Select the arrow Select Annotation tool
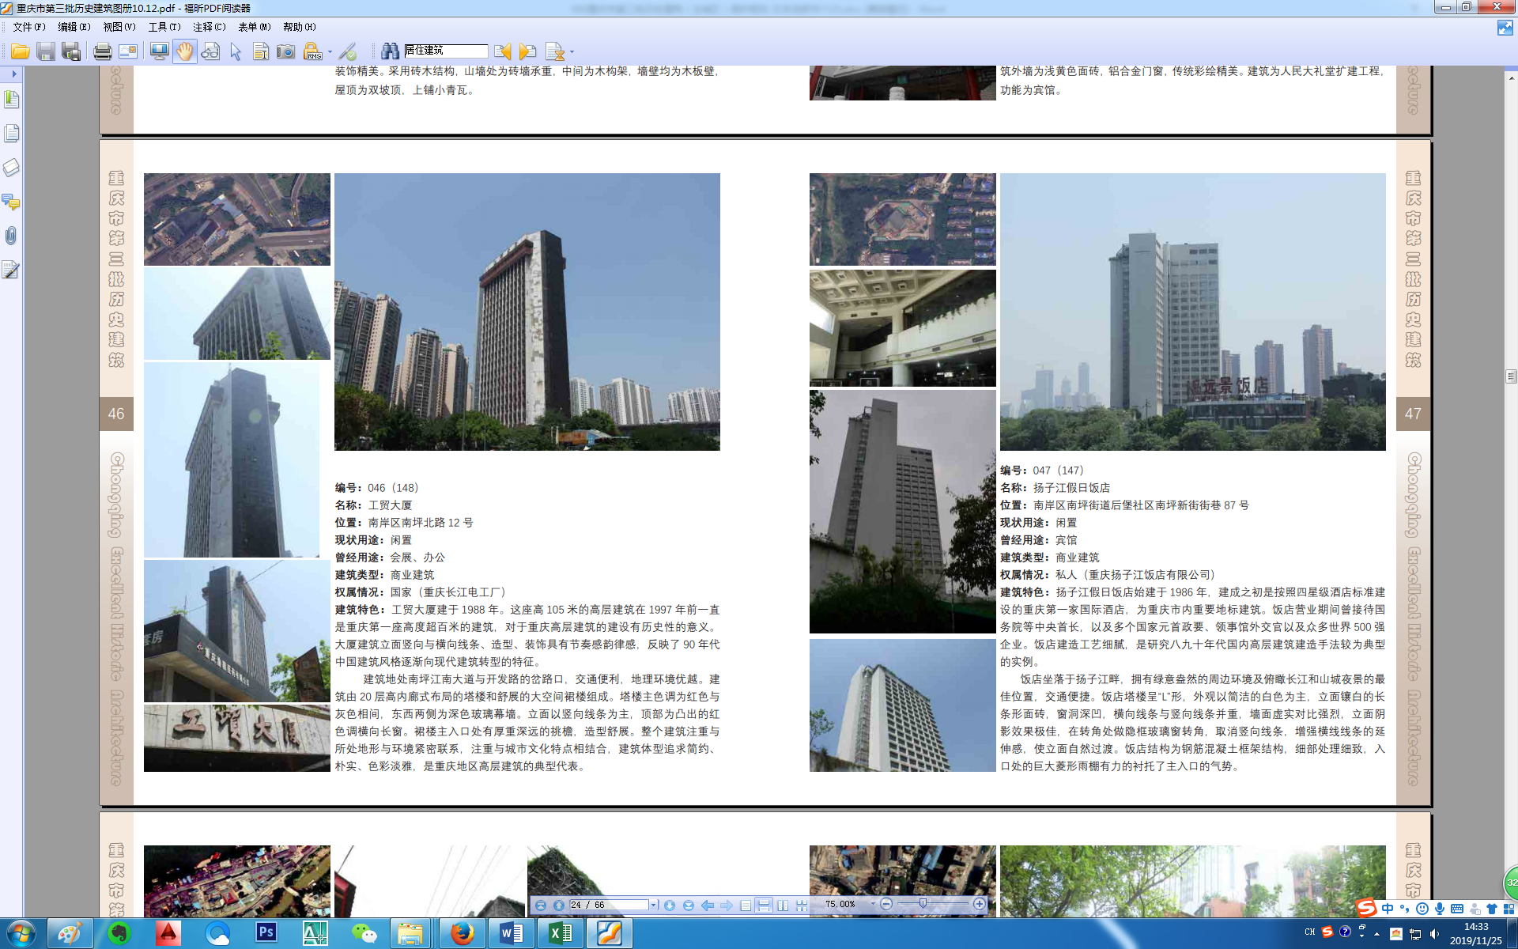Image resolution: width=1518 pixels, height=949 pixels. (x=236, y=51)
